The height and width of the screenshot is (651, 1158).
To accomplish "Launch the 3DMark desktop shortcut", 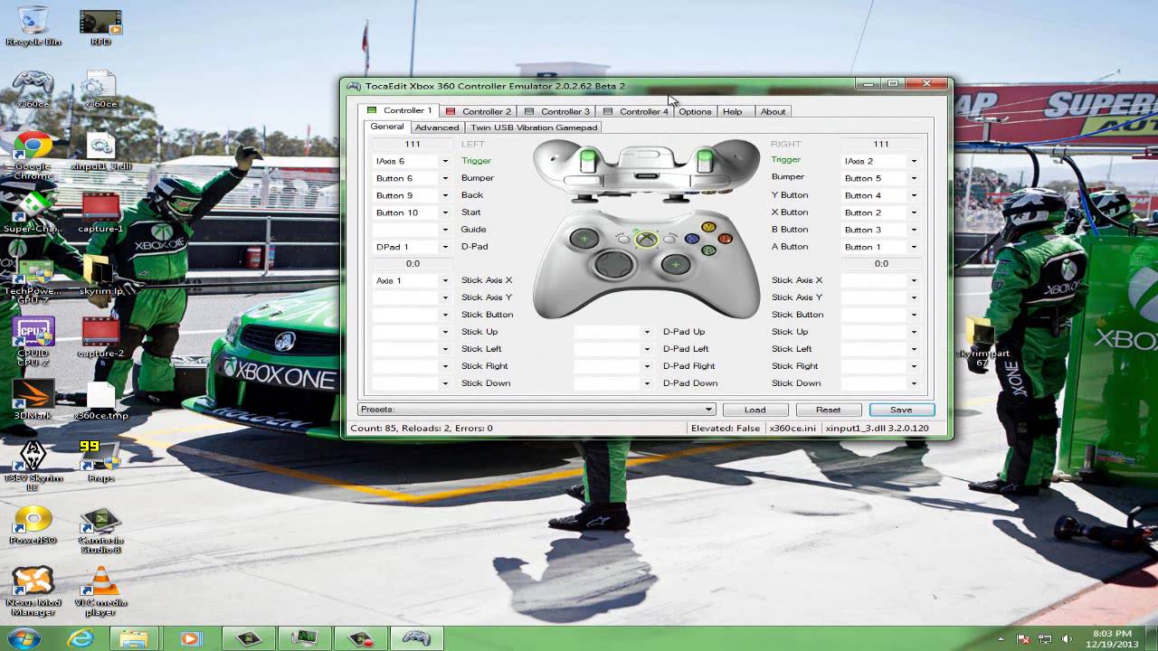I will (x=33, y=400).
